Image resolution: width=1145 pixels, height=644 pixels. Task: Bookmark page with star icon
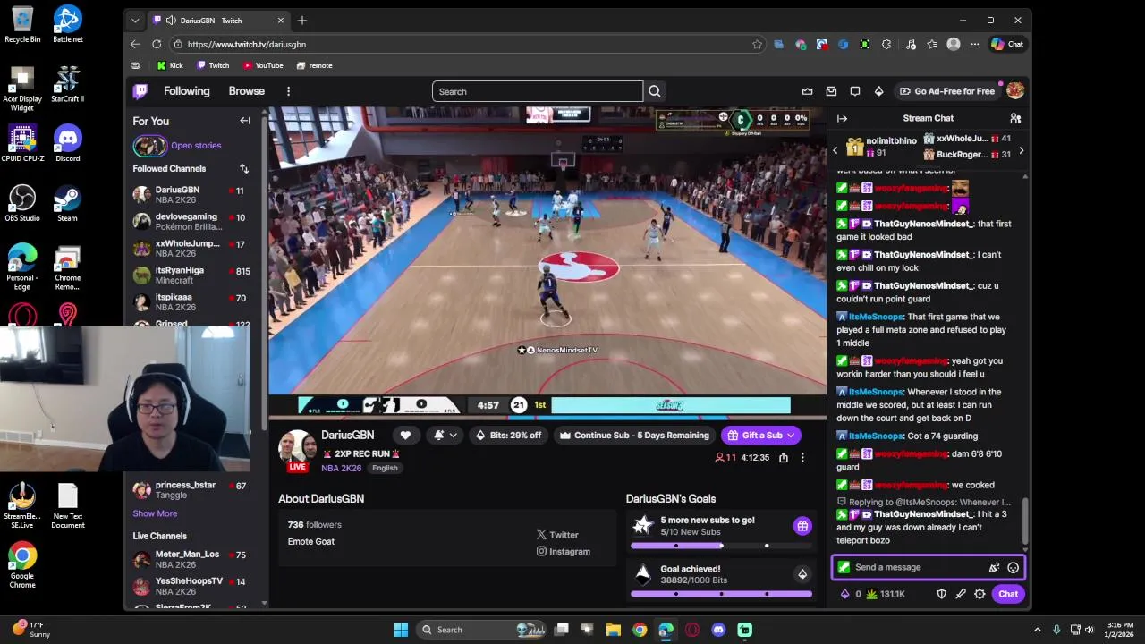coord(757,44)
